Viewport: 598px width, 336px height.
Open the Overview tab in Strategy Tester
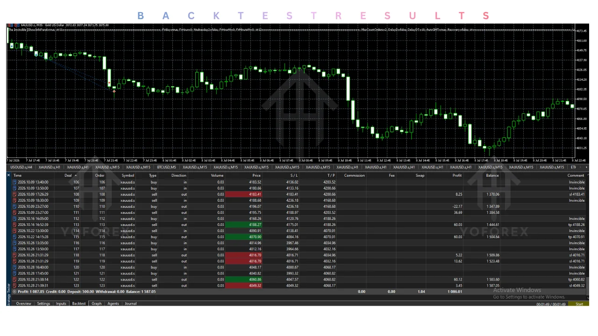pyautogui.click(x=23, y=304)
